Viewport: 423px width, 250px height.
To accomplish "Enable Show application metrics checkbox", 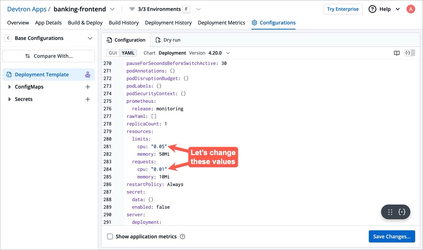I will click(110, 237).
